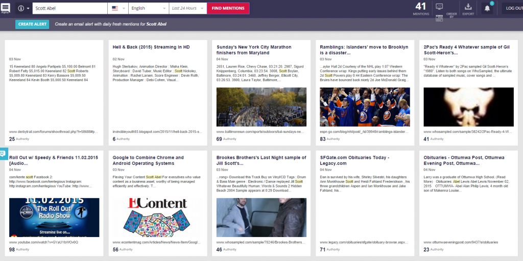The height and width of the screenshot is (261, 523).
Task: Click the calendar order-by icon
Action: click(x=439, y=18)
